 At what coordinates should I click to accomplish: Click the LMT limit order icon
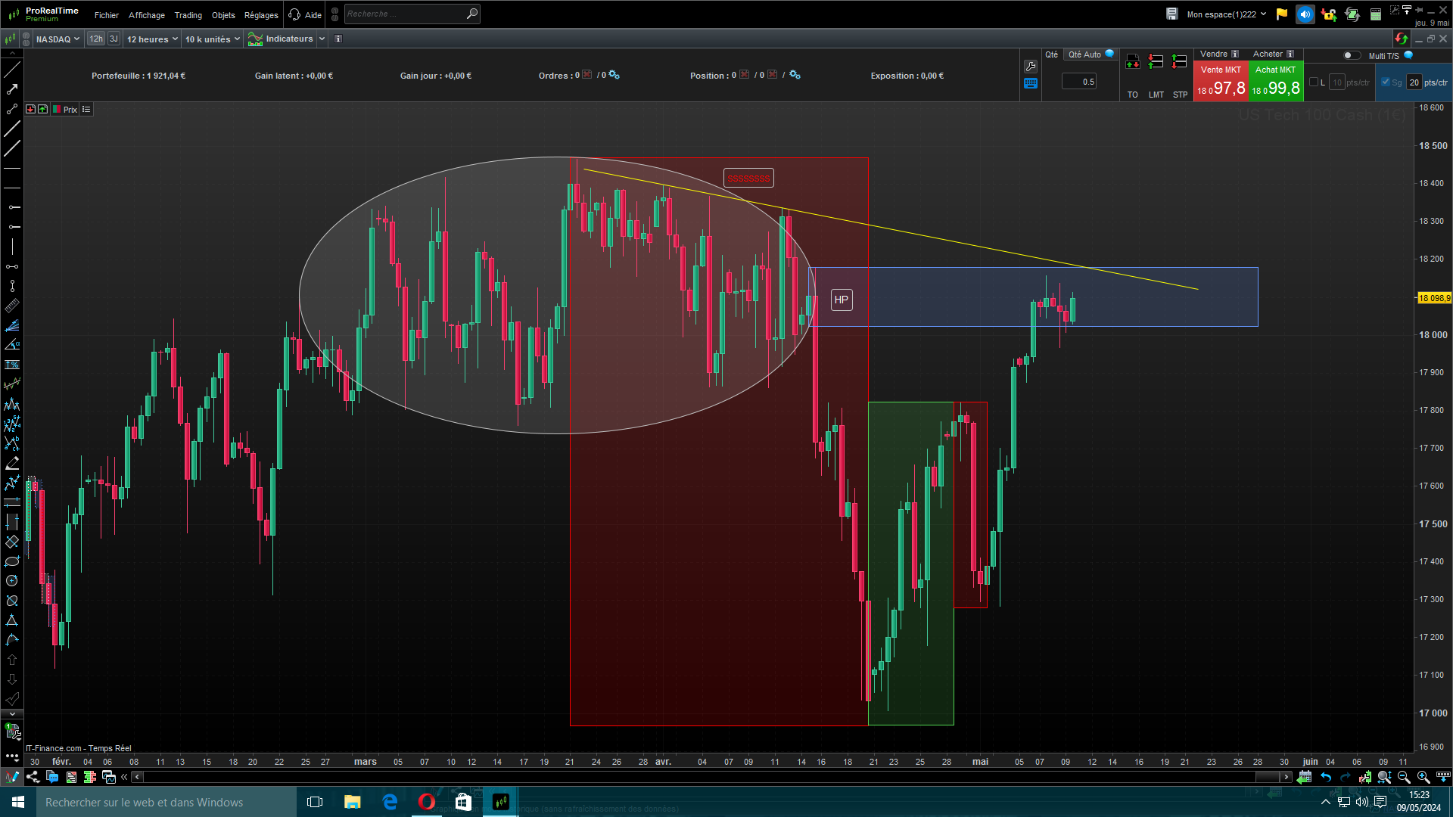1156,63
